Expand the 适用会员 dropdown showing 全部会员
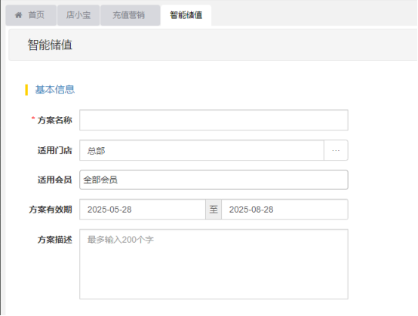The image size is (418, 316). click(x=214, y=179)
